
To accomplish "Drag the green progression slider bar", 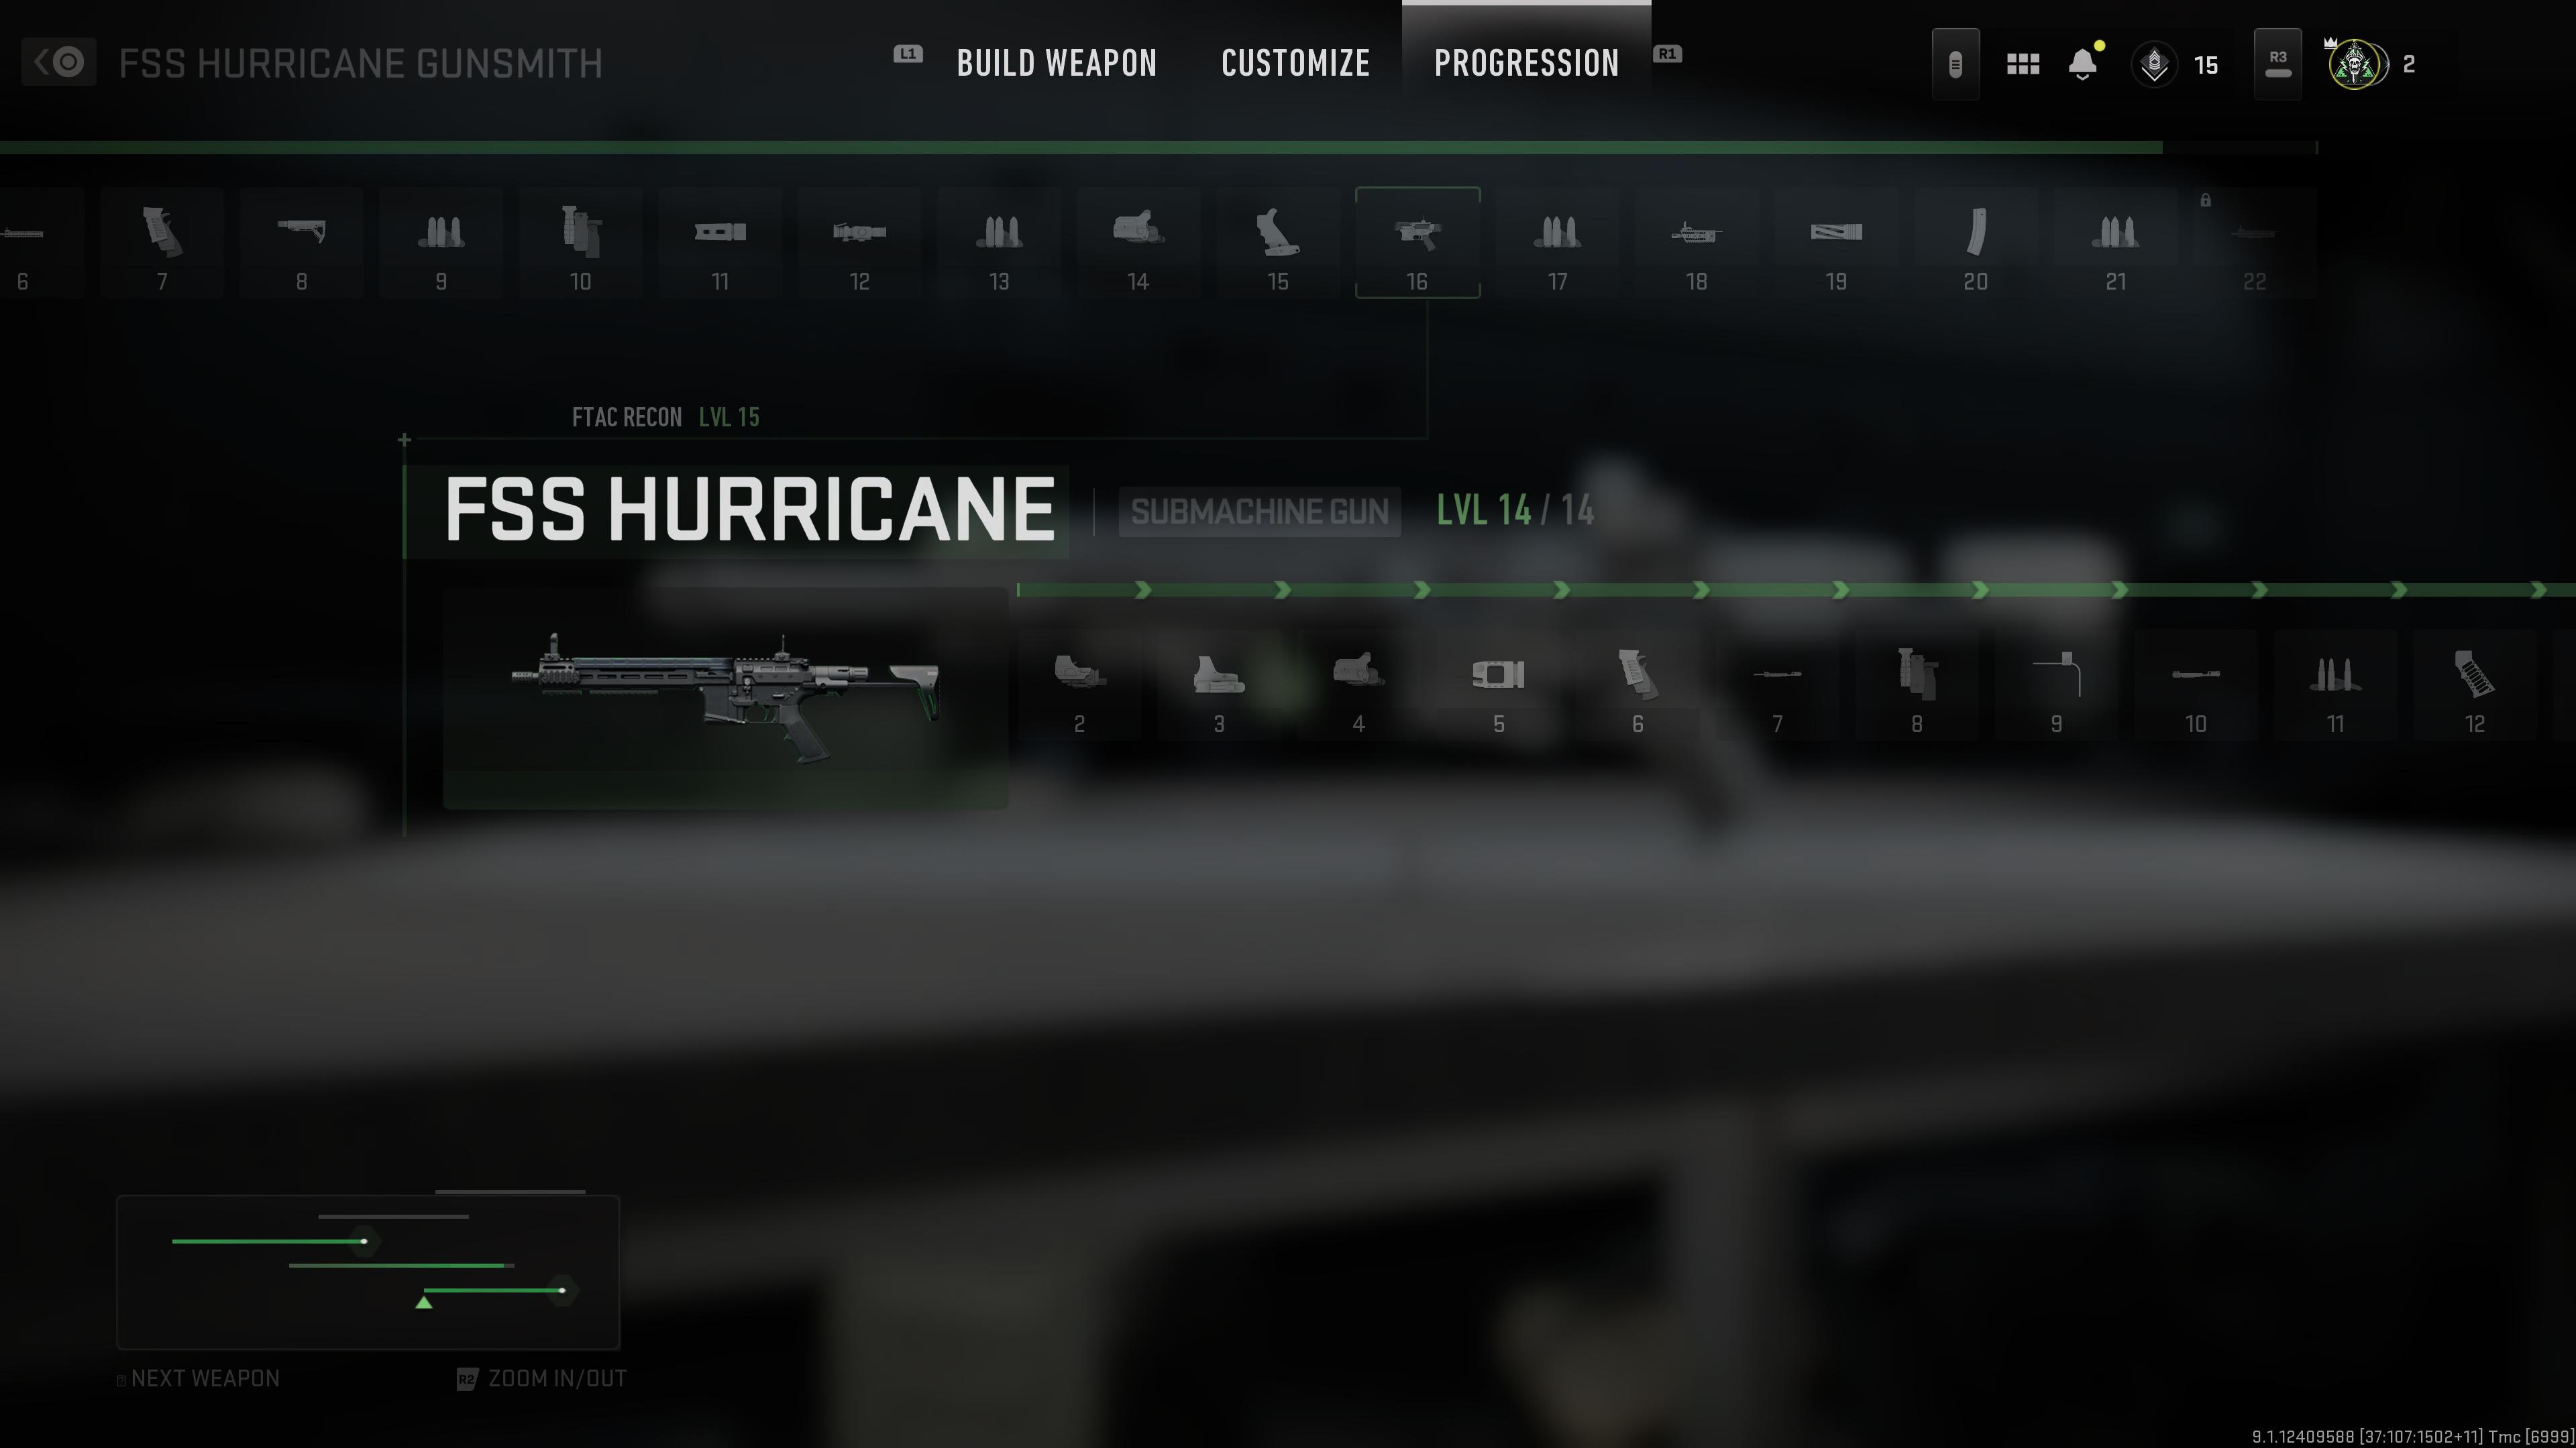I will 423,1303.
